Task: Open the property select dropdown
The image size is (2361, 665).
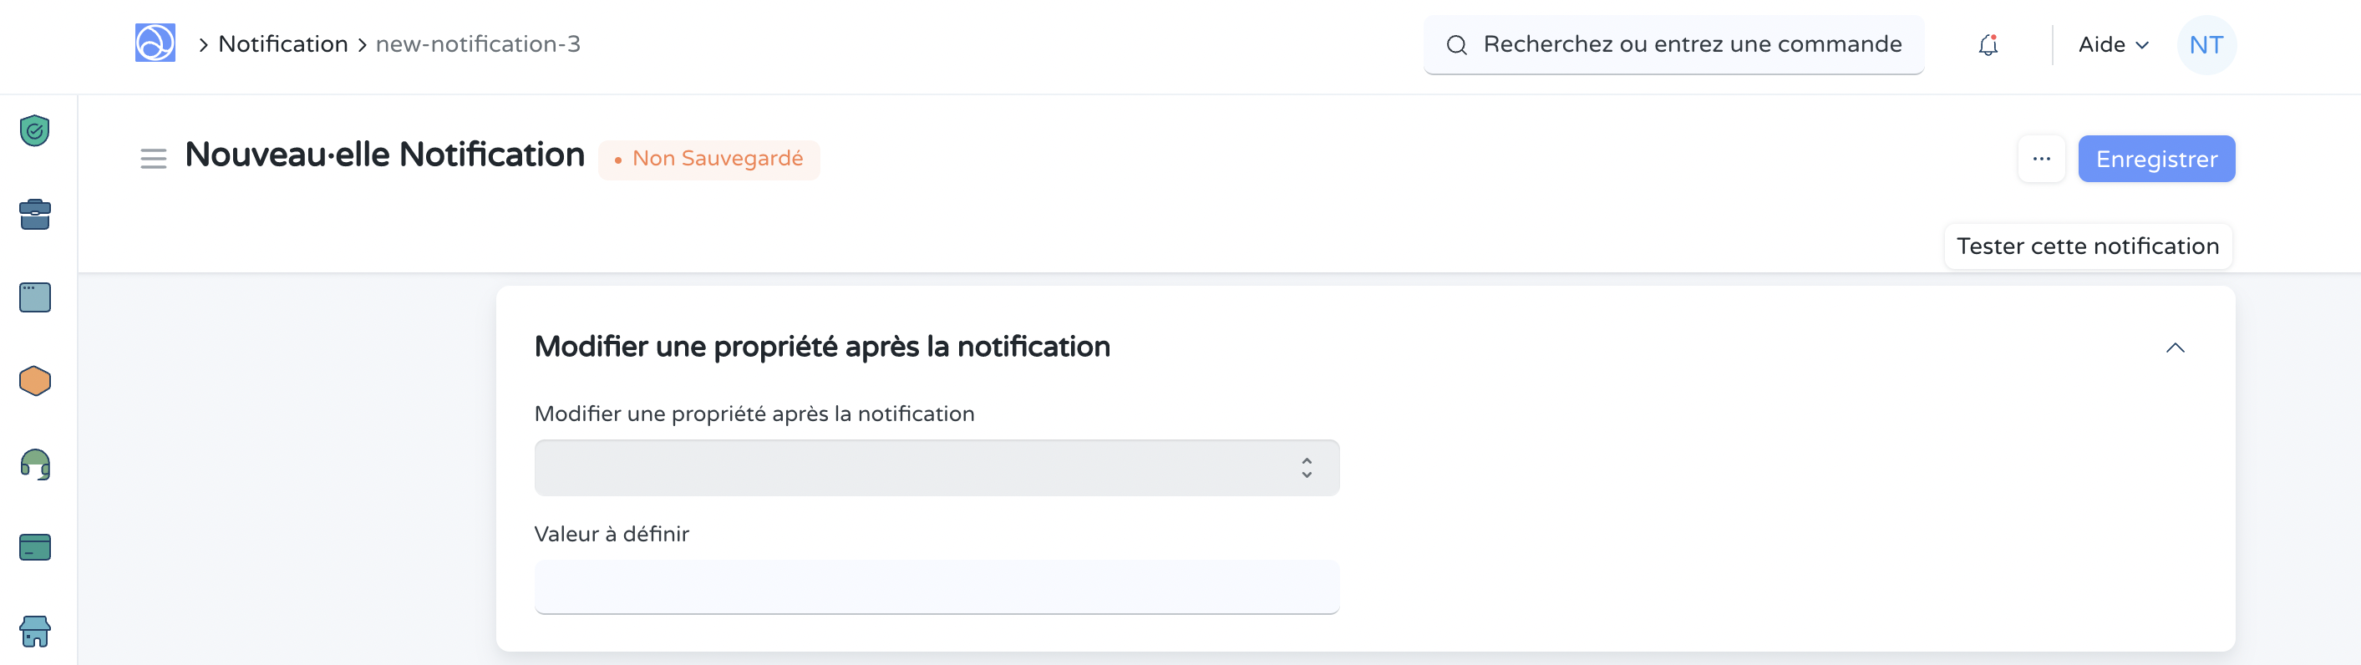Action: point(936,467)
